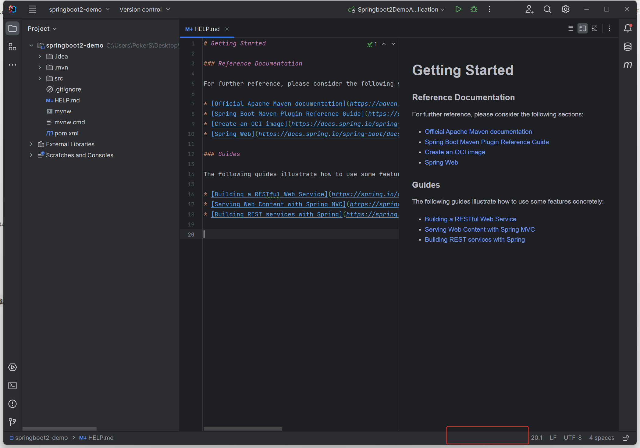Change the 4 spaces indent setting

click(x=602, y=438)
